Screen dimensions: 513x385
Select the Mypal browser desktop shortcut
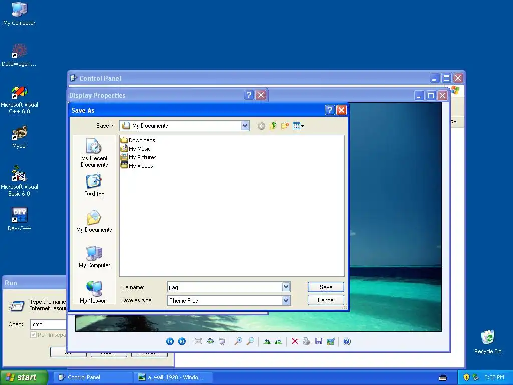(x=19, y=137)
